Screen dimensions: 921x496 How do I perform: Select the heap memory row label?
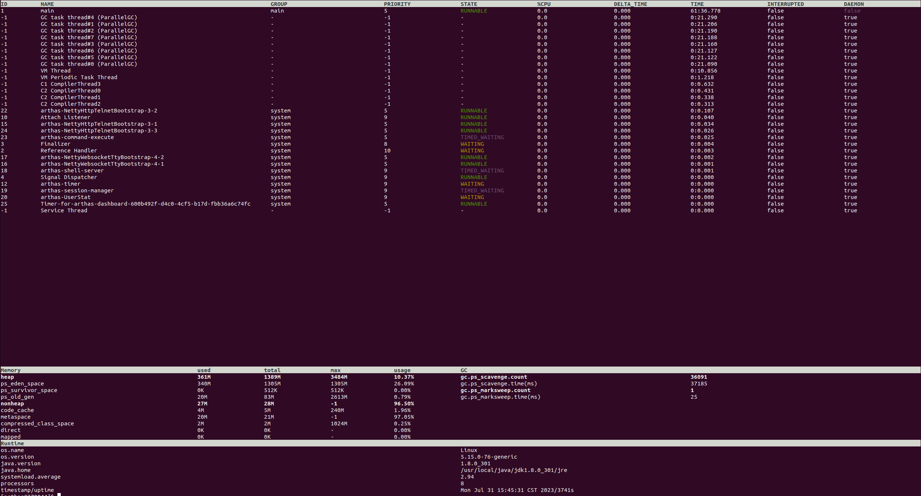coord(7,377)
